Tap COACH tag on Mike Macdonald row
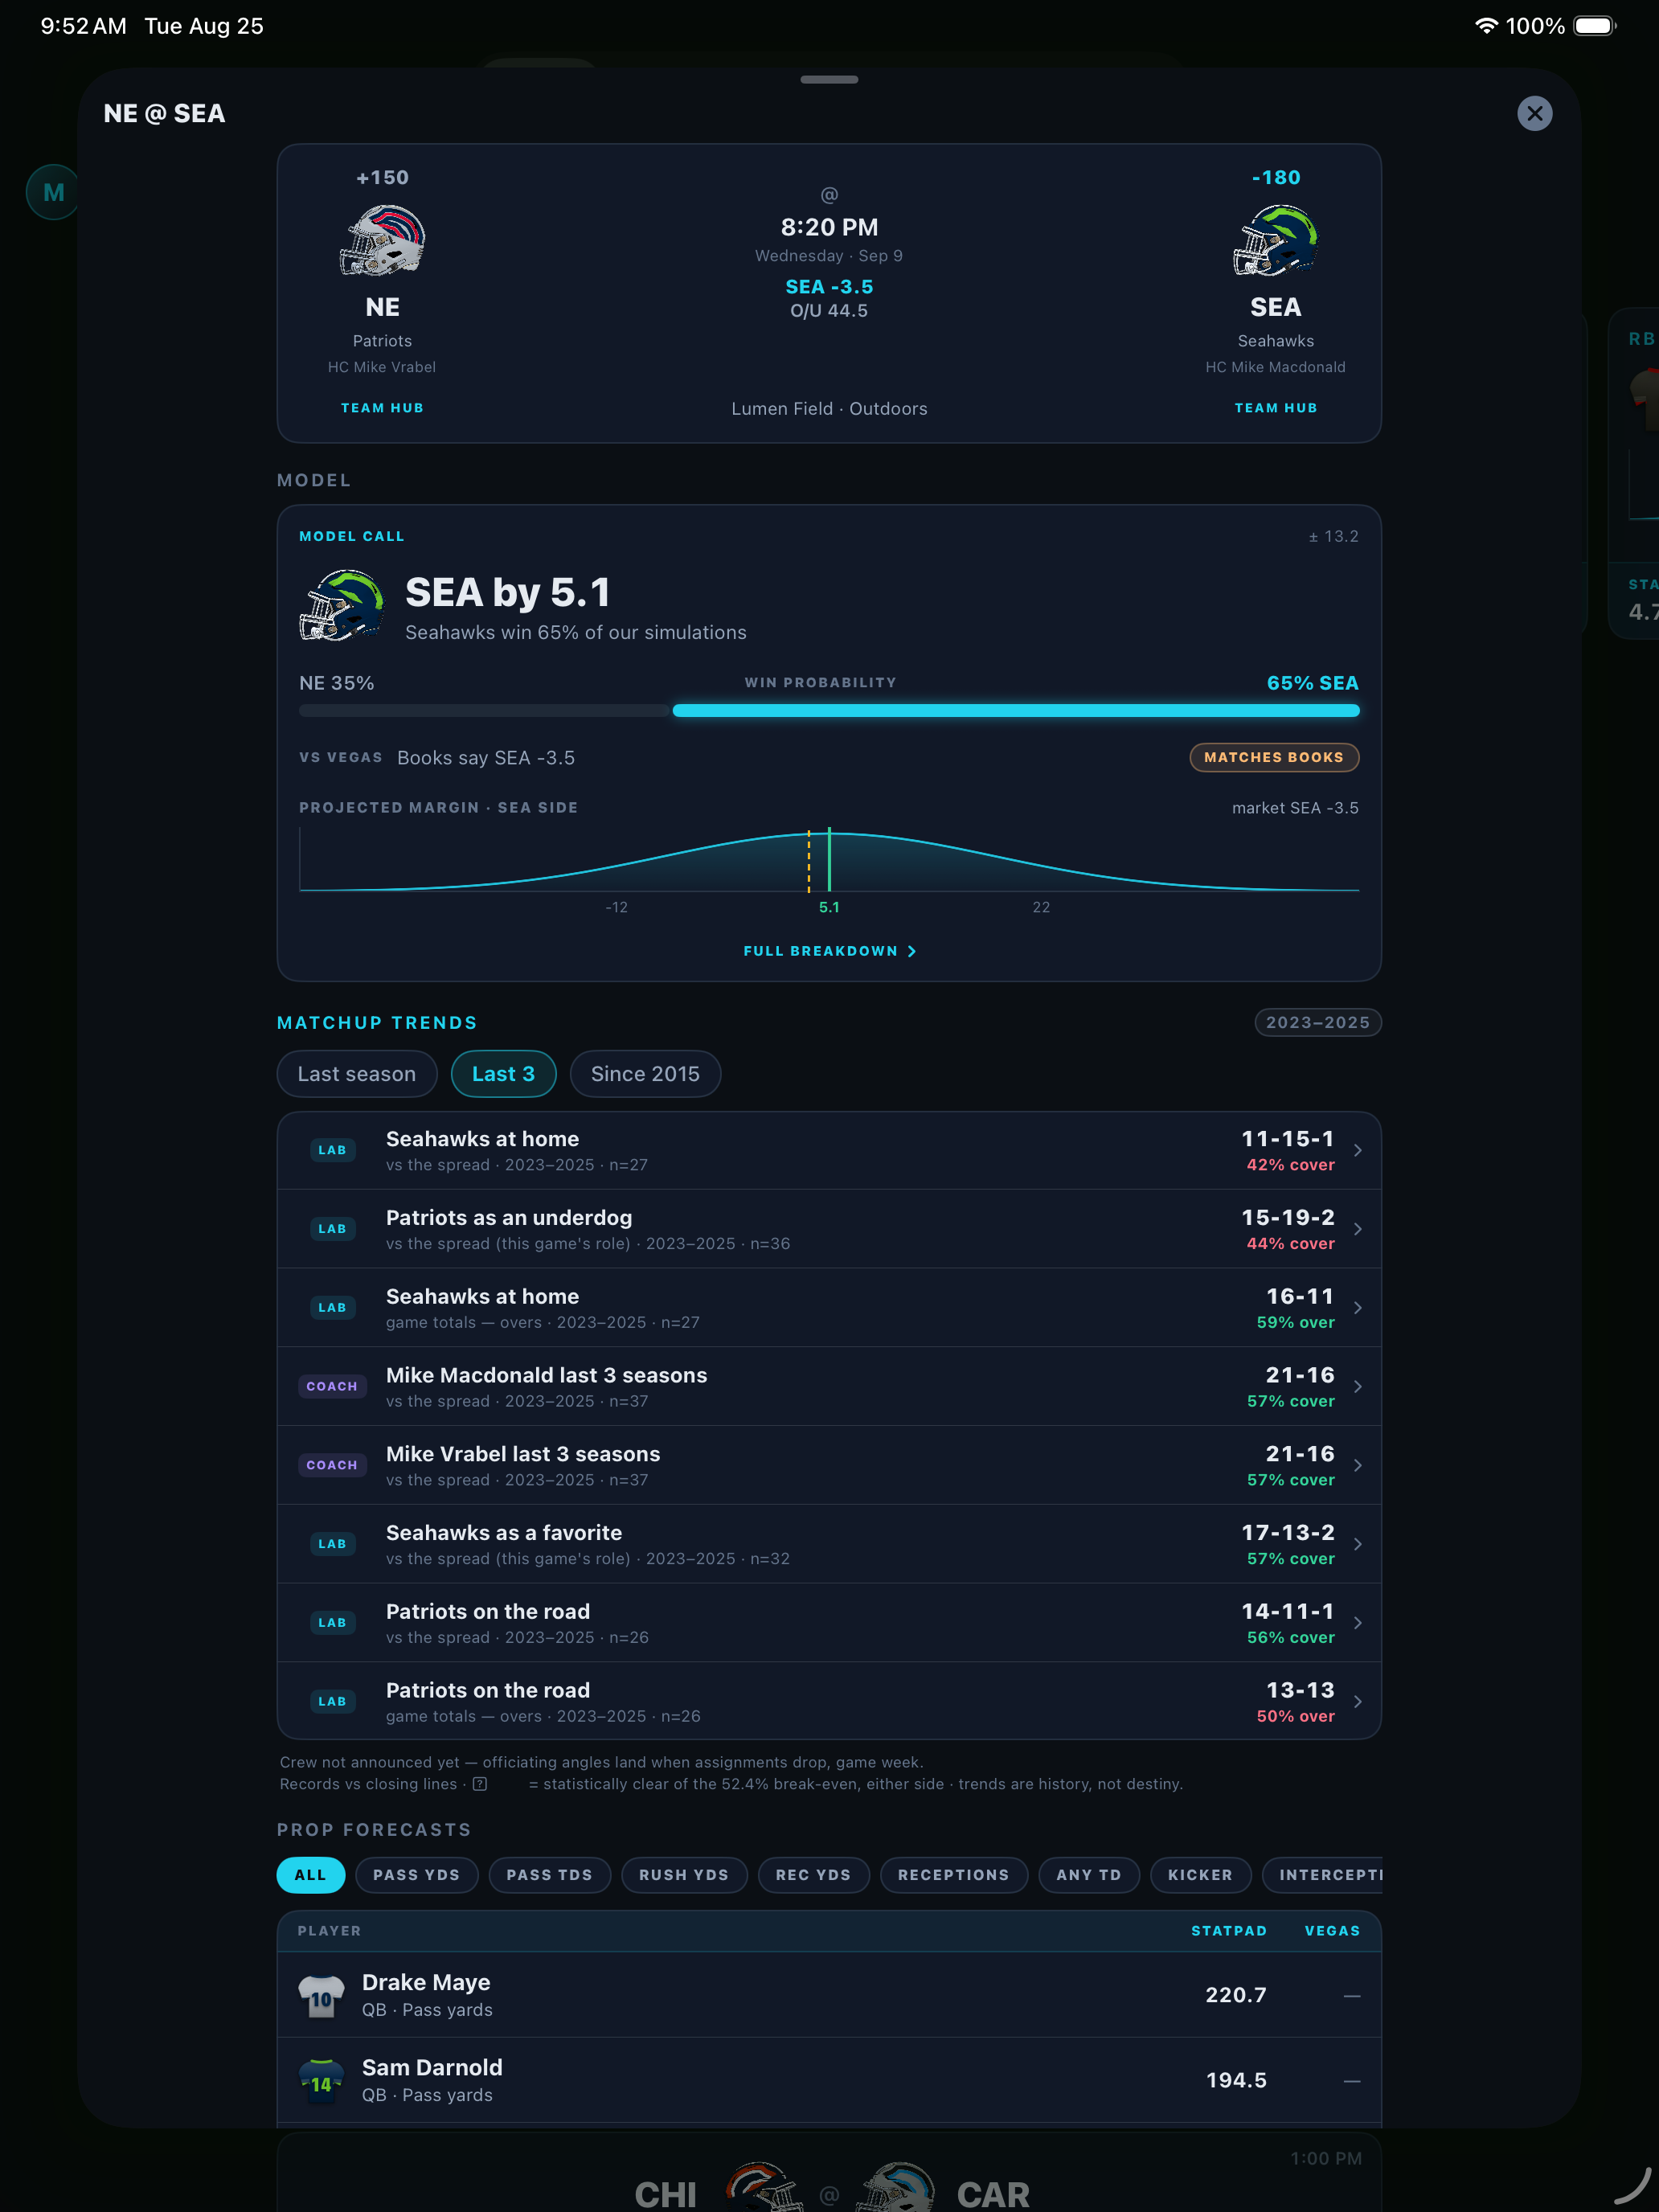 tap(332, 1386)
